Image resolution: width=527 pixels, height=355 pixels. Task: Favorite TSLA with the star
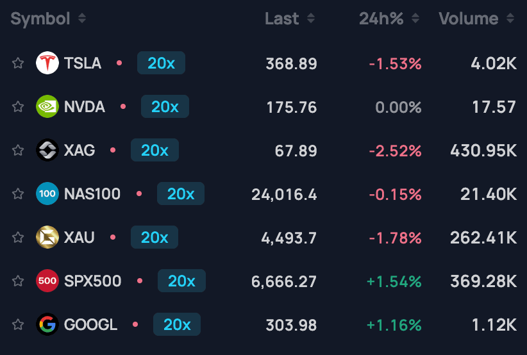click(x=18, y=63)
